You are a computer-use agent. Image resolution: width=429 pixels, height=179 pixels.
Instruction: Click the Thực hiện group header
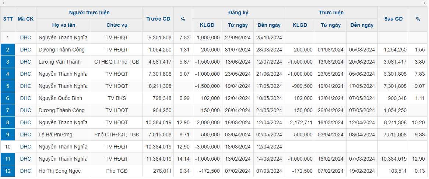331,12
